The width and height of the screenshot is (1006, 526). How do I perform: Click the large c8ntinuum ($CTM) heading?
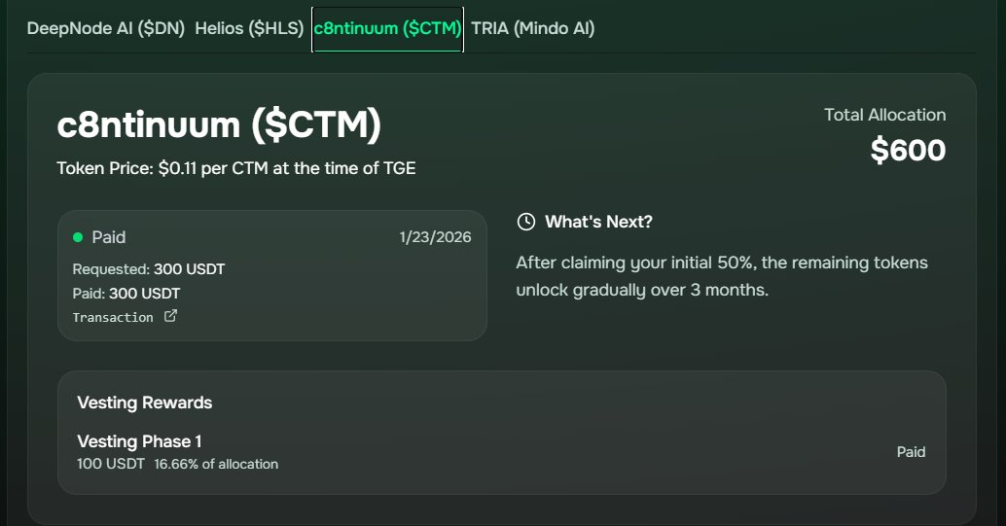(x=219, y=124)
